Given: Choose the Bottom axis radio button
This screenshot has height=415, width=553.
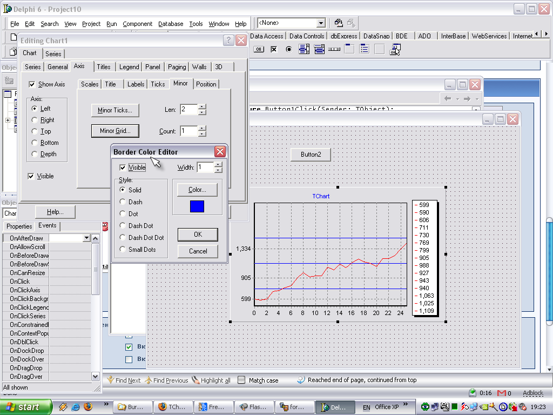Looking at the screenshot, I should (35, 143).
